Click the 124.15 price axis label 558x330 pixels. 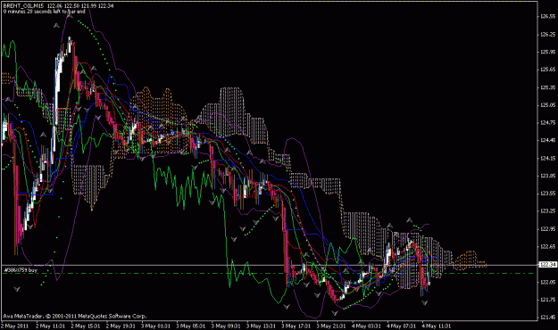coord(548,158)
